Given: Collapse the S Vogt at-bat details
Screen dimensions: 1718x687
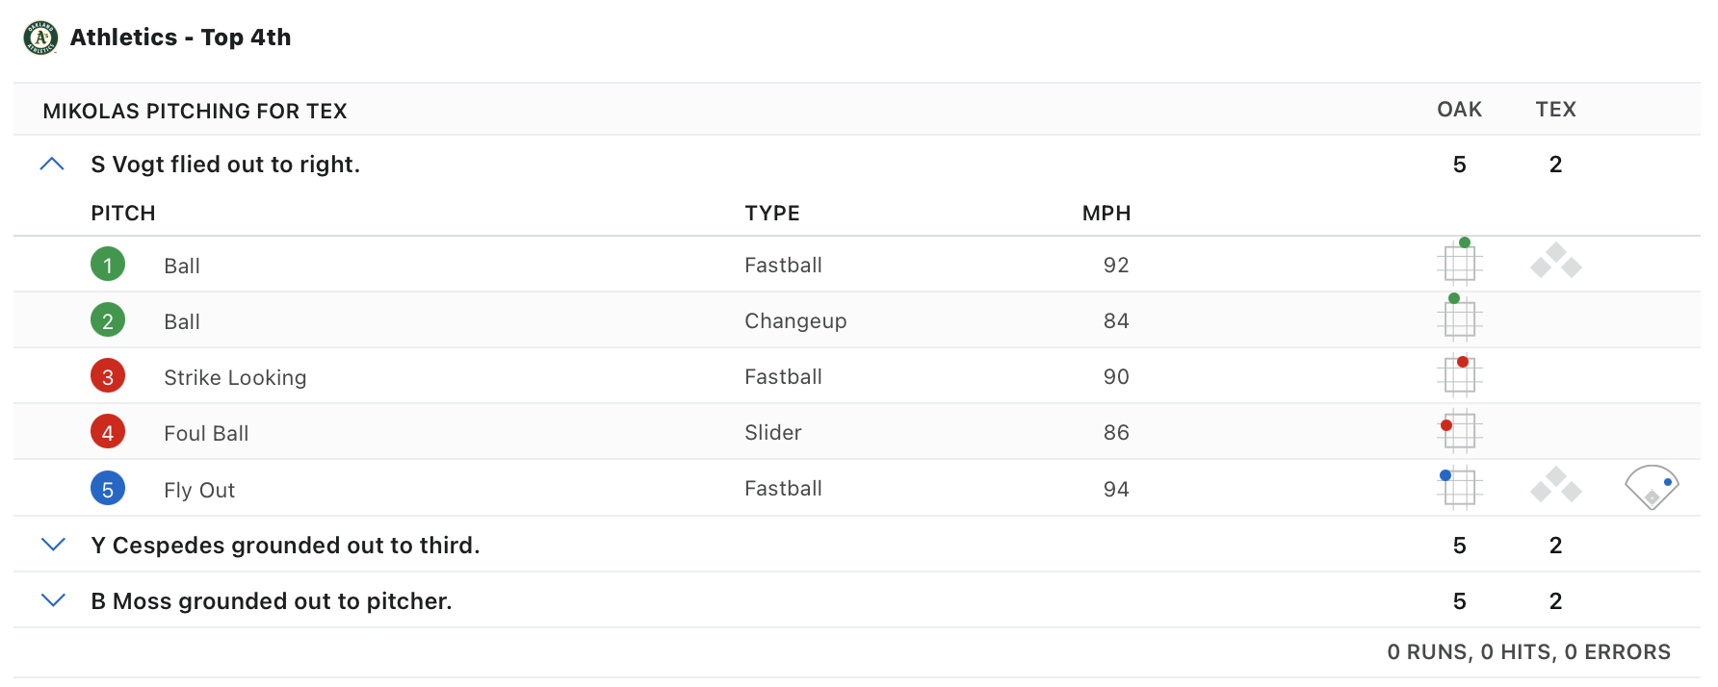Looking at the screenshot, I should pyautogui.click(x=53, y=165).
